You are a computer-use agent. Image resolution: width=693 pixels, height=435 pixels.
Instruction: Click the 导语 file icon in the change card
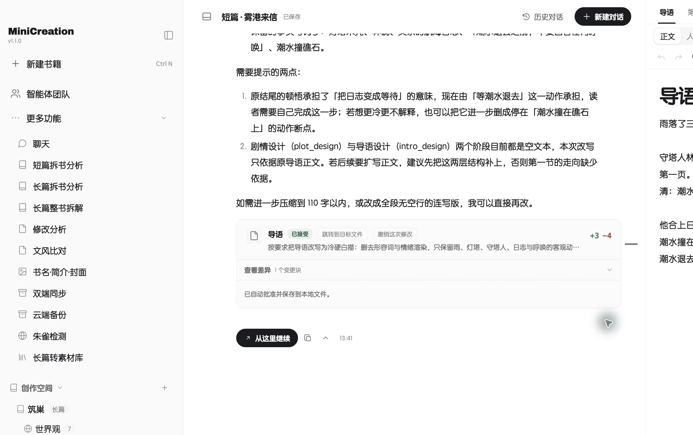point(254,236)
